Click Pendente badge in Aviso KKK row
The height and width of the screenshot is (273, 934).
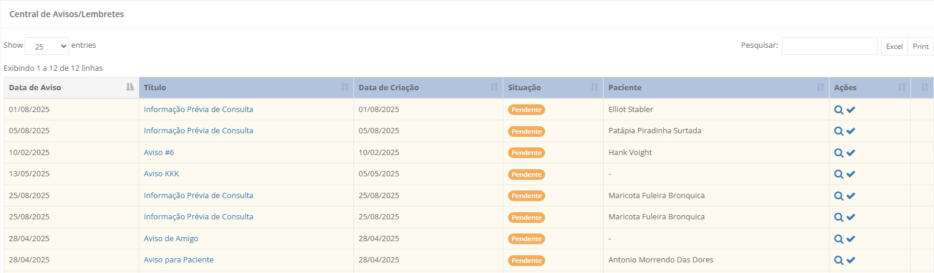coord(526,174)
